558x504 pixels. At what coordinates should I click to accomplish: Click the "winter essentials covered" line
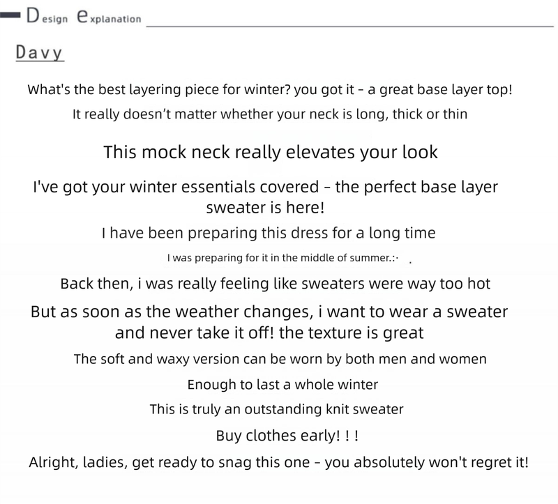[x=265, y=188]
